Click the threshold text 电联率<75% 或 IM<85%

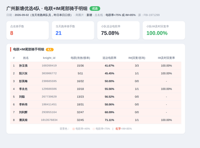point(120,15)
